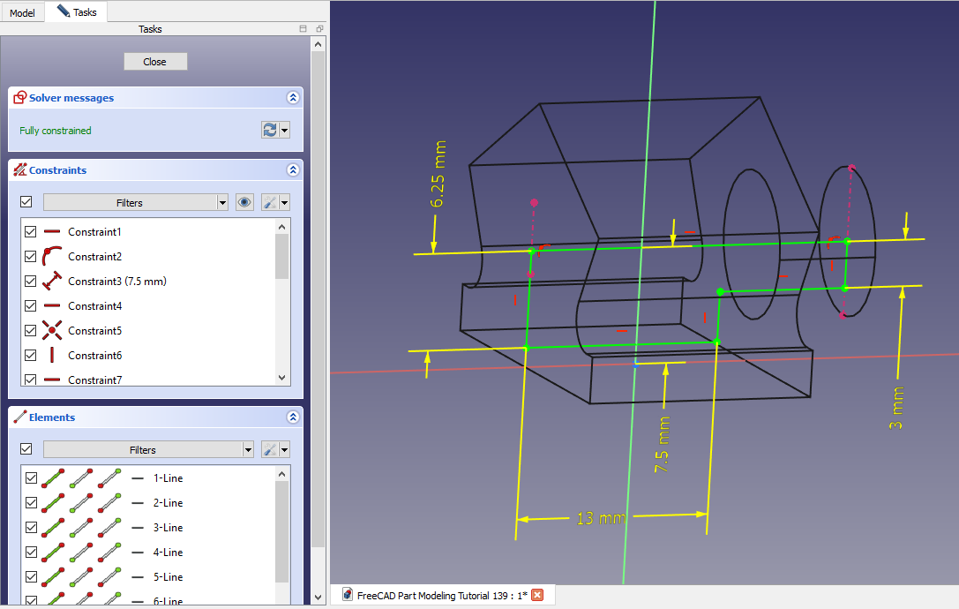This screenshot has height=609, width=959.
Task: Select the Constraint5 coincident icon
Action: coord(52,331)
